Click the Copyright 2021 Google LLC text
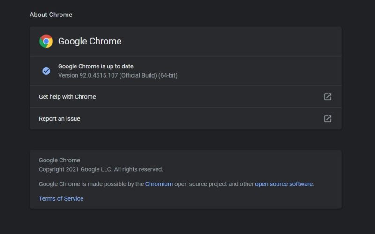This screenshot has width=375, height=234. [x=75, y=169]
